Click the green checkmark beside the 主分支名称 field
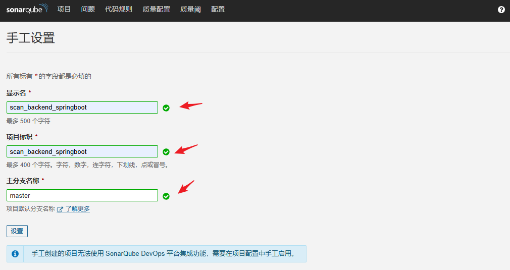510x270 pixels. [x=166, y=196]
